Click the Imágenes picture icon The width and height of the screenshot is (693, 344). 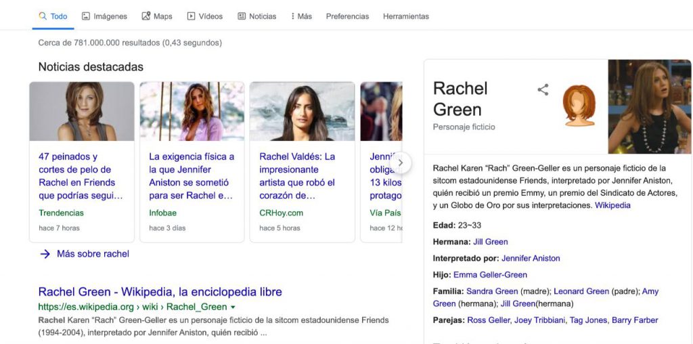86,16
